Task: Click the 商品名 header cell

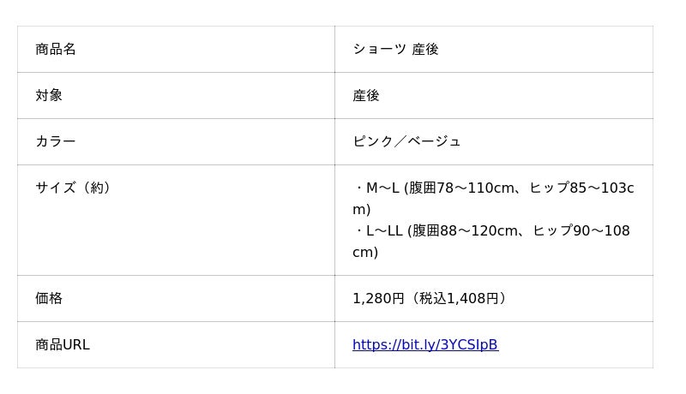Action: (56, 50)
